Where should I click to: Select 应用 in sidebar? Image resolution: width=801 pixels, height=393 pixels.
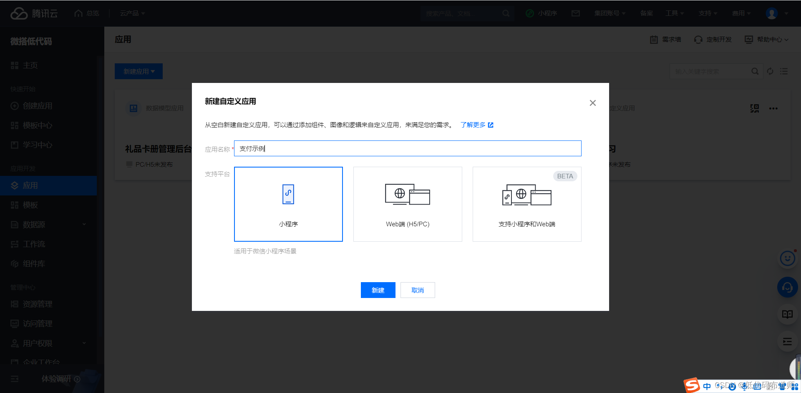click(48, 185)
